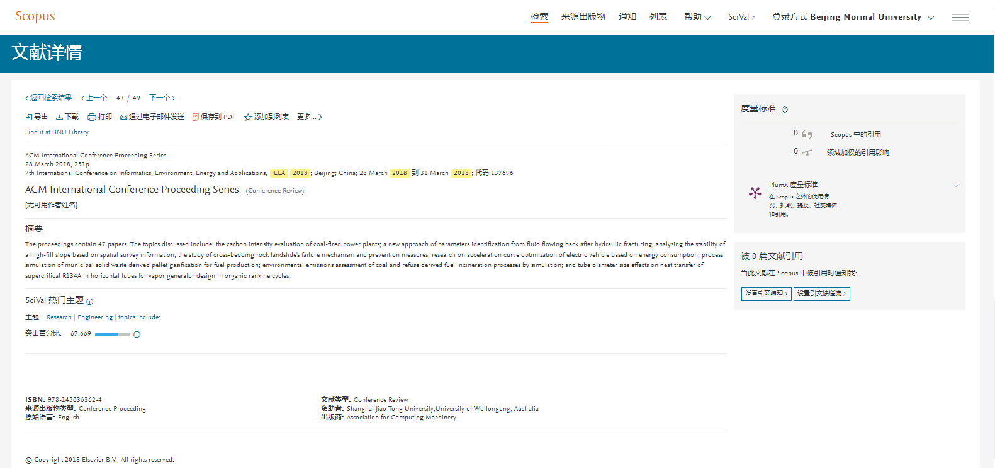Send by email via envelope icon
The width and height of the screenshot is (995, 468).
[x=124, y=117]
